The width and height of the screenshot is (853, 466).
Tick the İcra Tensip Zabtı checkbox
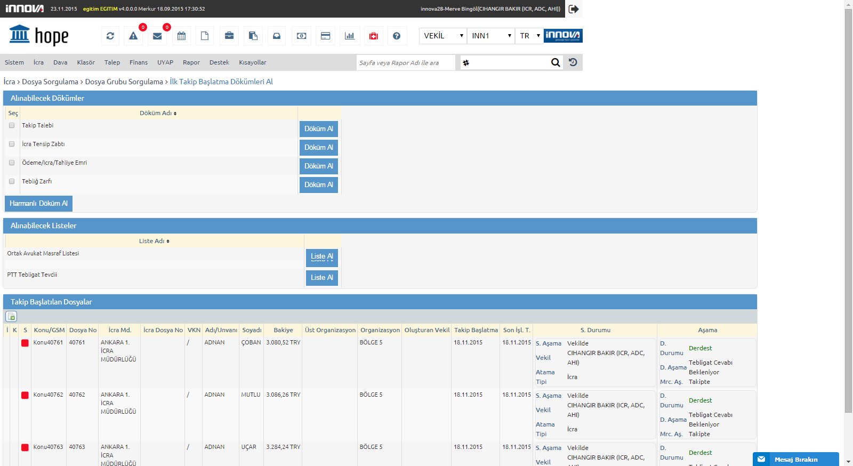(12, 144)
